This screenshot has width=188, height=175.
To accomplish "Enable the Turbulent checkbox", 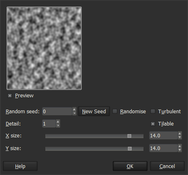I will [x=153, y=111].
